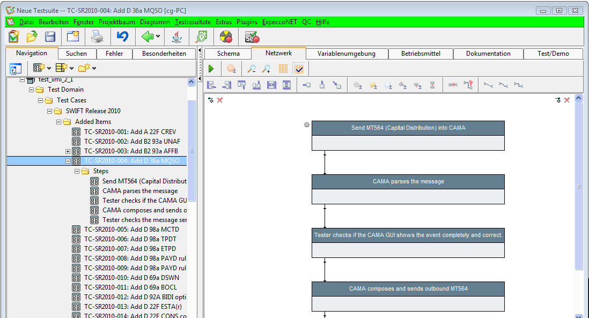The height and width of the screenshot is (318, 589).
Task: Click the Java coffee cup icon
Action: (x=176, y=36)
